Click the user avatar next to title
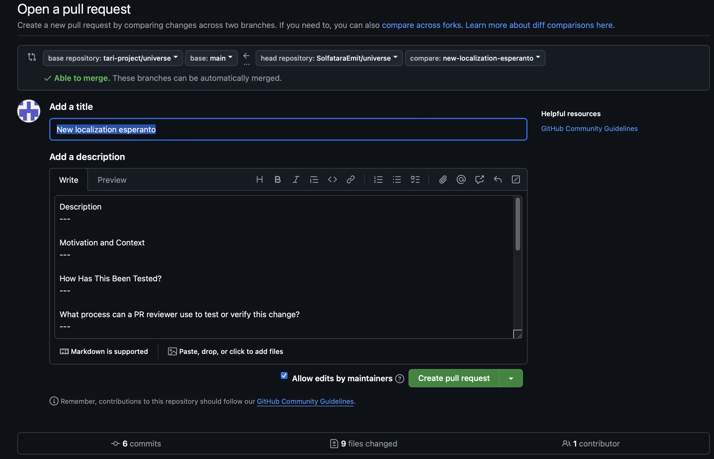Screen dimensions: 714x459 click(x=28, y=111)
